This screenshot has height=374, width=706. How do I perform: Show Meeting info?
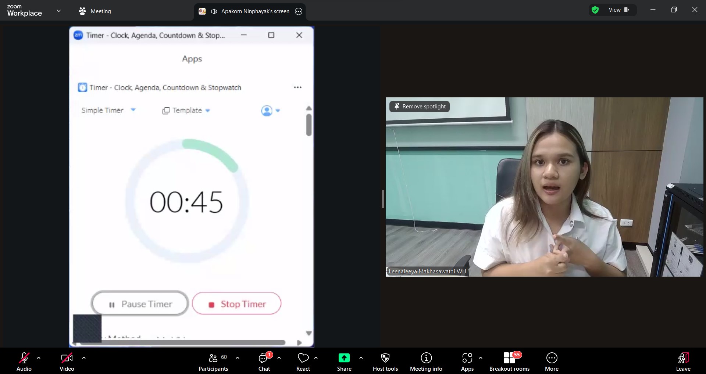click(x=426, y=362)
